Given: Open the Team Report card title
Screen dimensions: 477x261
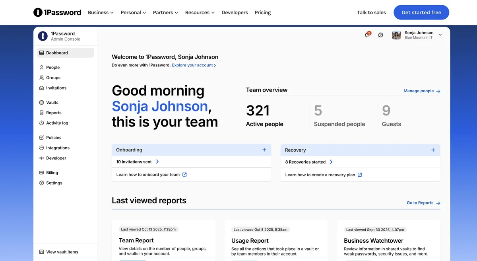Looking at the screenshot, I should pyautogui.click(x=136, y=240).
